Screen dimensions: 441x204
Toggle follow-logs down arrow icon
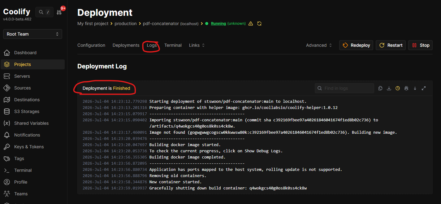point(415,88)
